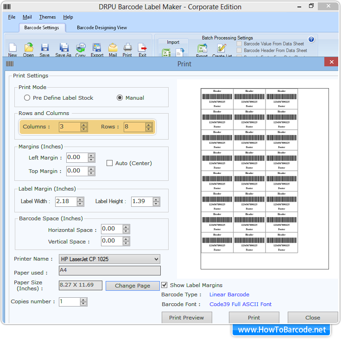The width and height of the screenshot is (341, 339).
Task: Decrease the Vertical Space spinner
Action: tap(126, 243)
